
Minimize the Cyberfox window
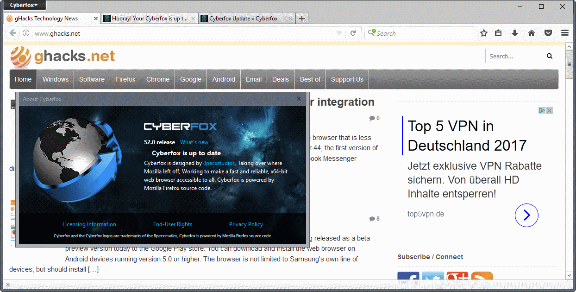pos(520,6)
